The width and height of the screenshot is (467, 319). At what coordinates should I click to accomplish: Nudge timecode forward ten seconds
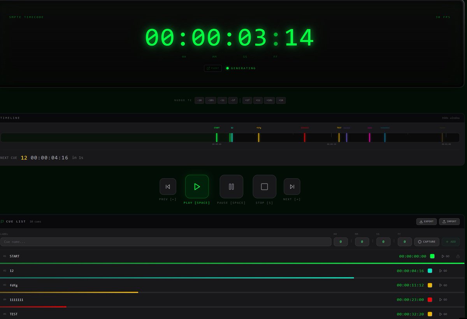click(269, 100)
